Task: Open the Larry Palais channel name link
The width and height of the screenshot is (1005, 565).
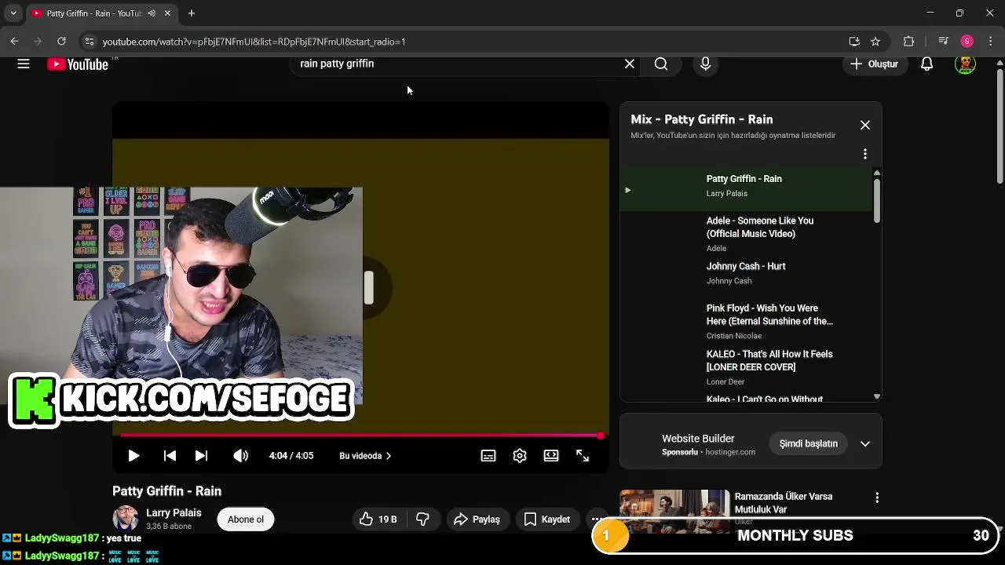Action: [x=174, y=512]
